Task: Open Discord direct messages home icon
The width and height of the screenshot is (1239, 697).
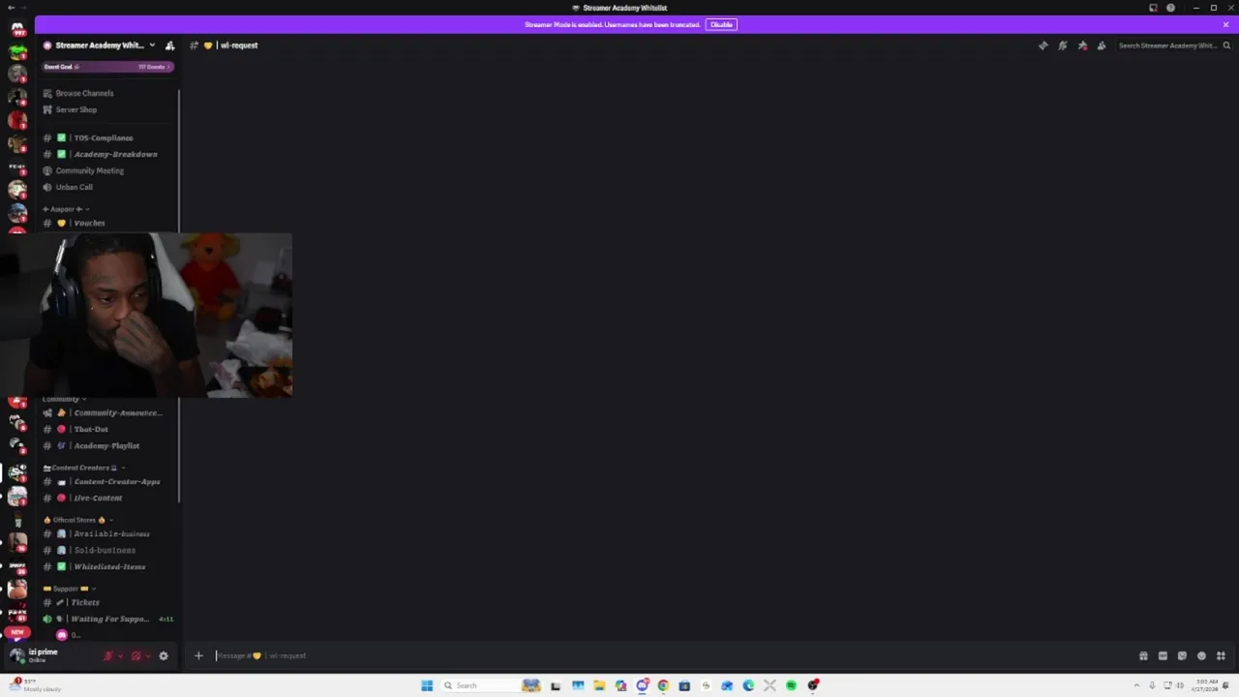Action: coord(17,28)
